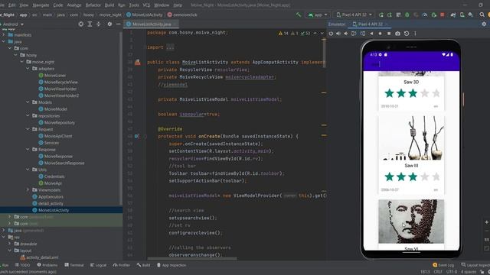The width and height of the screenshot is (490, 275).
Task: Click the Saw 3D star rating bar
Action: tap(412, 93)
